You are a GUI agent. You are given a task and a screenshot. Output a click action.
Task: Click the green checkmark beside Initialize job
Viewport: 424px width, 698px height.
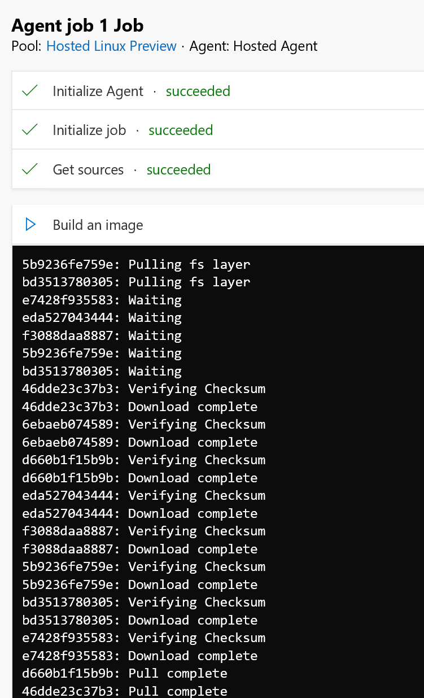pos(29,129)
